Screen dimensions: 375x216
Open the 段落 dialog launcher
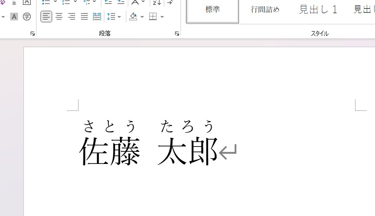click(x=177, y=34)
